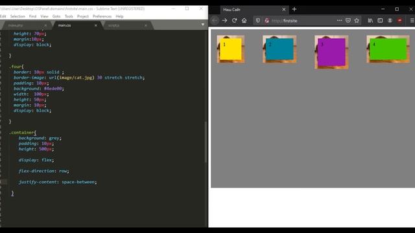Click the '.four' selector in the code

[16, 67]
